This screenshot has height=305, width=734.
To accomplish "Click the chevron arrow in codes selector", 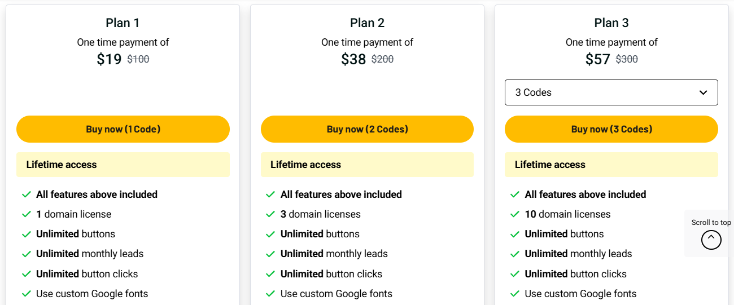I will (703, 92).
